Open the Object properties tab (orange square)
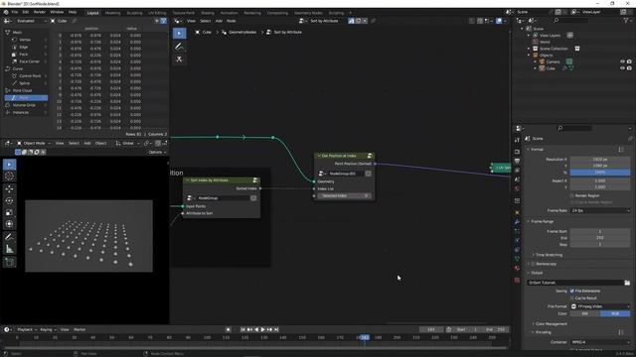636x357 pixels. 517,212
